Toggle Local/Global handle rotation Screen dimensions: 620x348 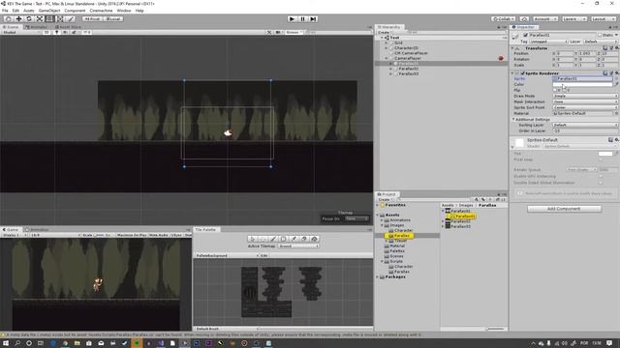113,18
